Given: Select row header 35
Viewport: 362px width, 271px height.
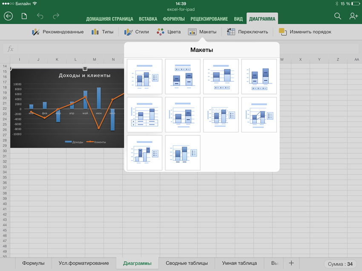Looking at the screenshot, I should pyautogui.click(x=5, y=177).
